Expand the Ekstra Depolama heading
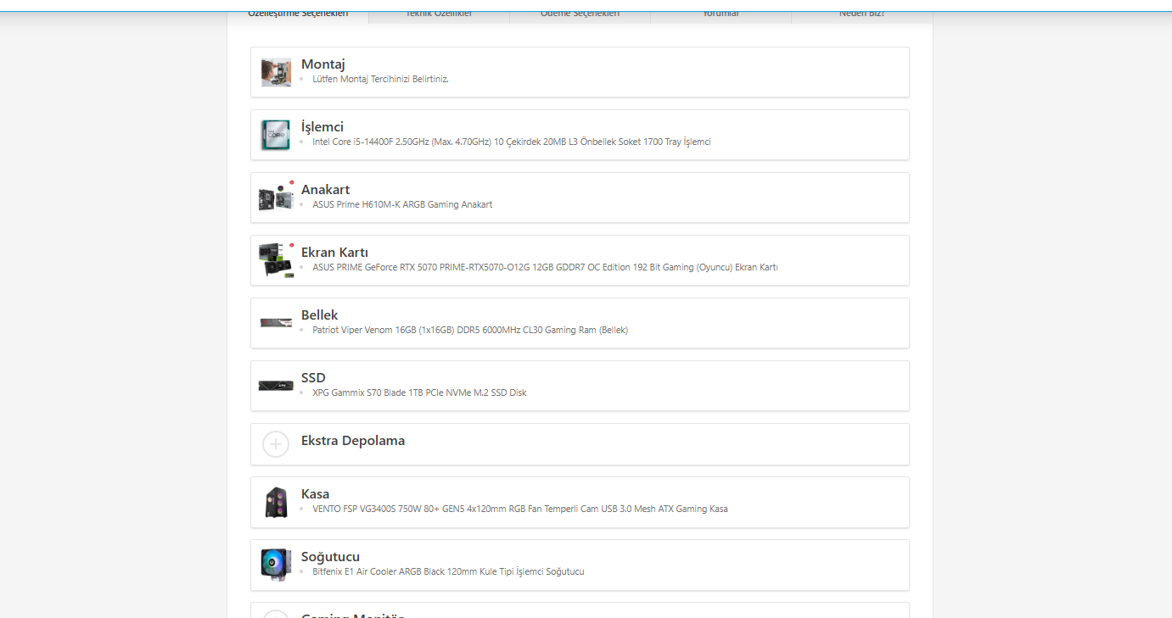 (x=353, y=441)
